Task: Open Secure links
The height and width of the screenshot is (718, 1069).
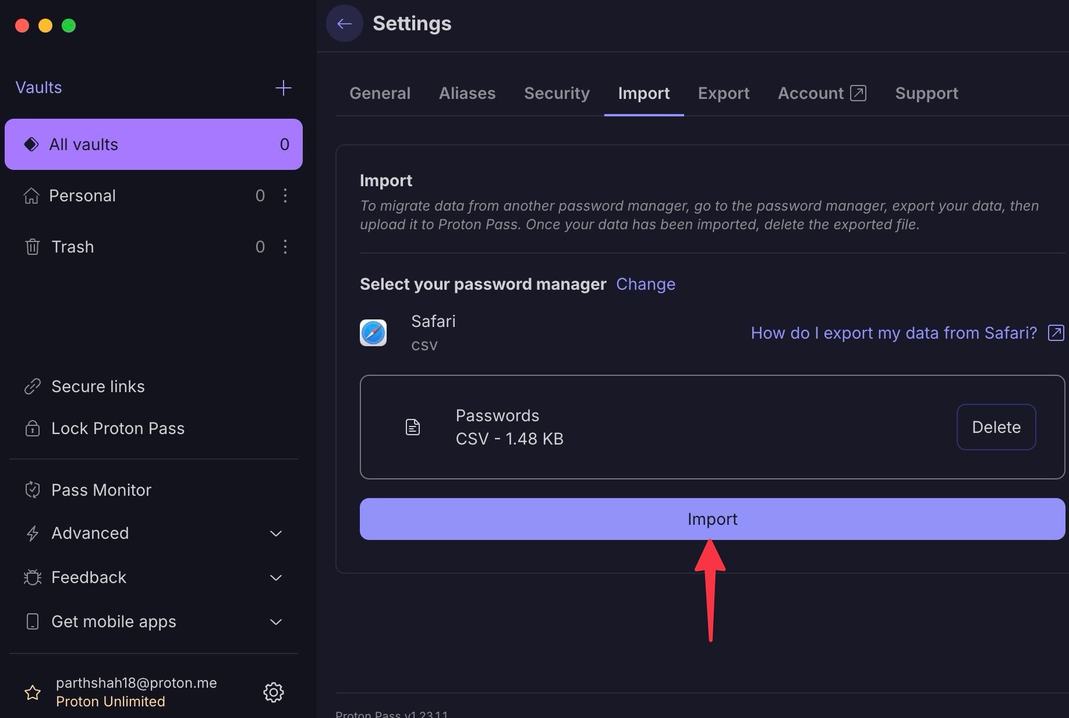Action: coord(98,386)
